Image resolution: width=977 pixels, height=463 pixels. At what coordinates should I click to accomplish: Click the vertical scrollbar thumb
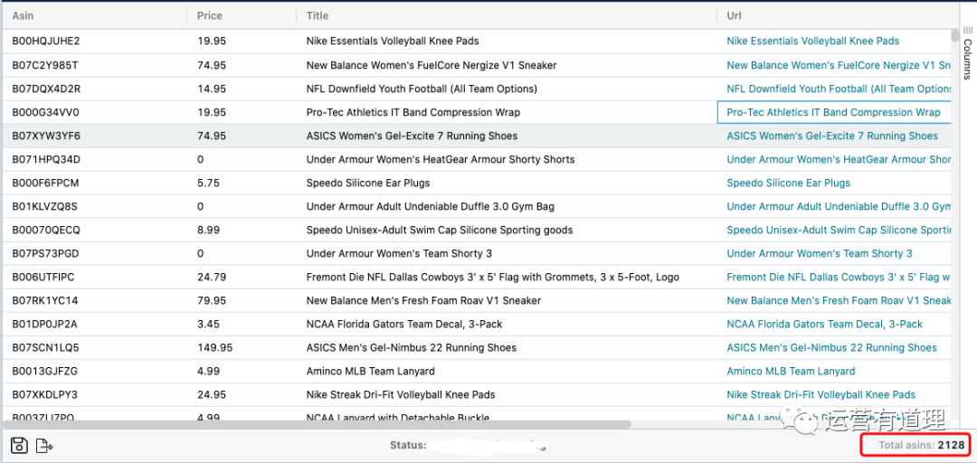pyautogui.click(x=954, y=36)
